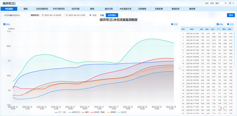
Task: Click the 选择测站 button
Action: [112, 15]
